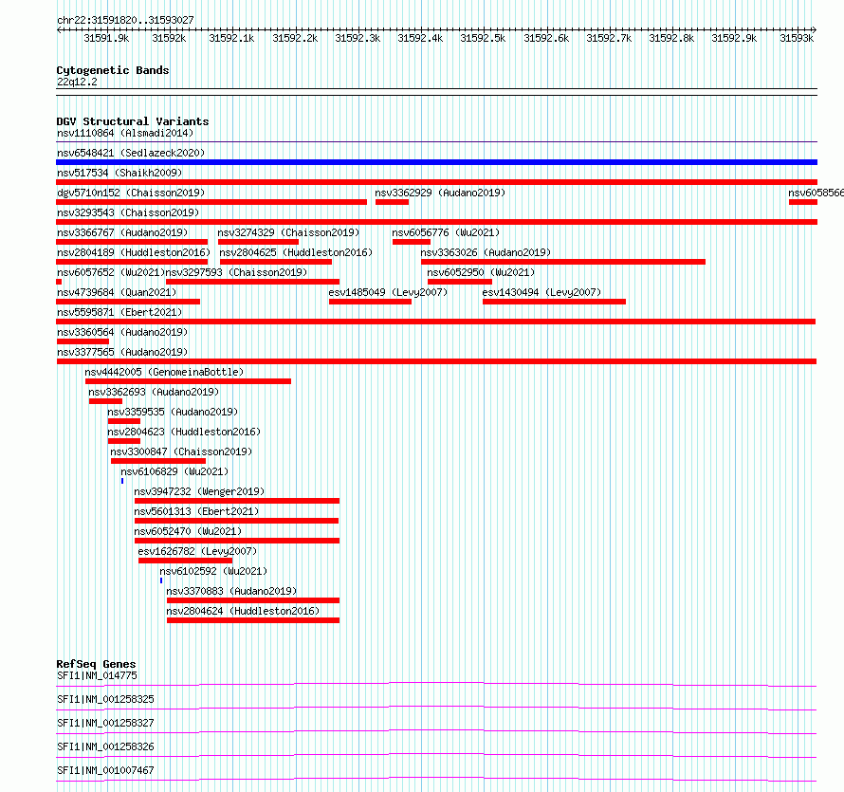Click nsv6057652 (Wu2021) label
This screenshot has width=844, height=792.
[111, 272]
